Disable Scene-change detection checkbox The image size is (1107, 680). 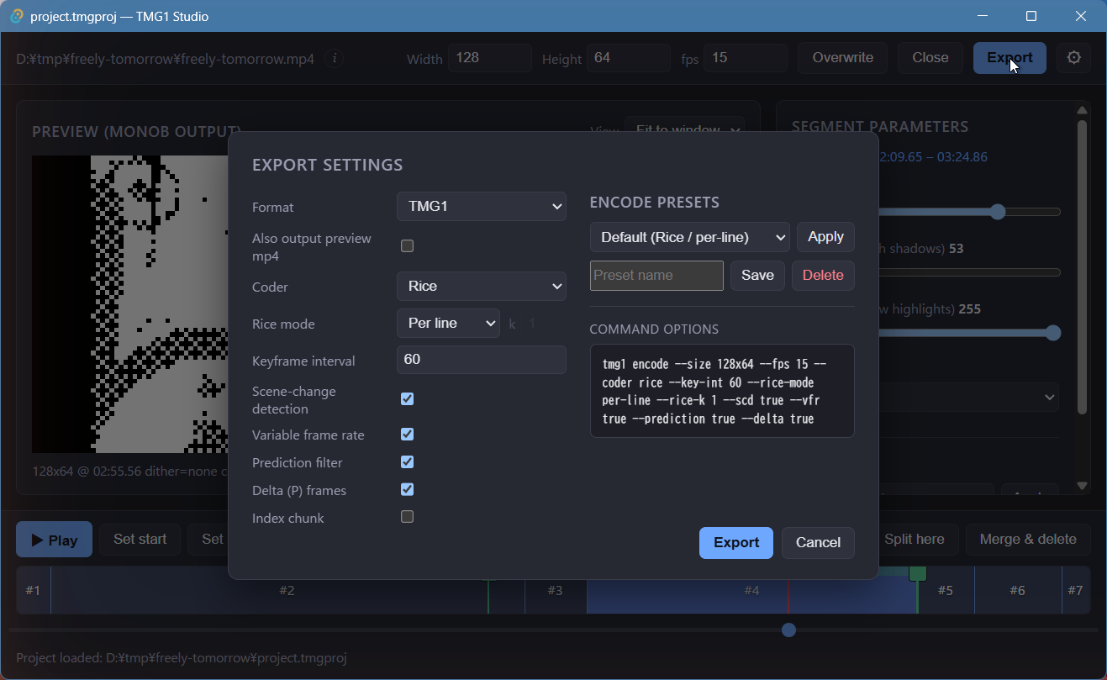[x=408, y=399]
